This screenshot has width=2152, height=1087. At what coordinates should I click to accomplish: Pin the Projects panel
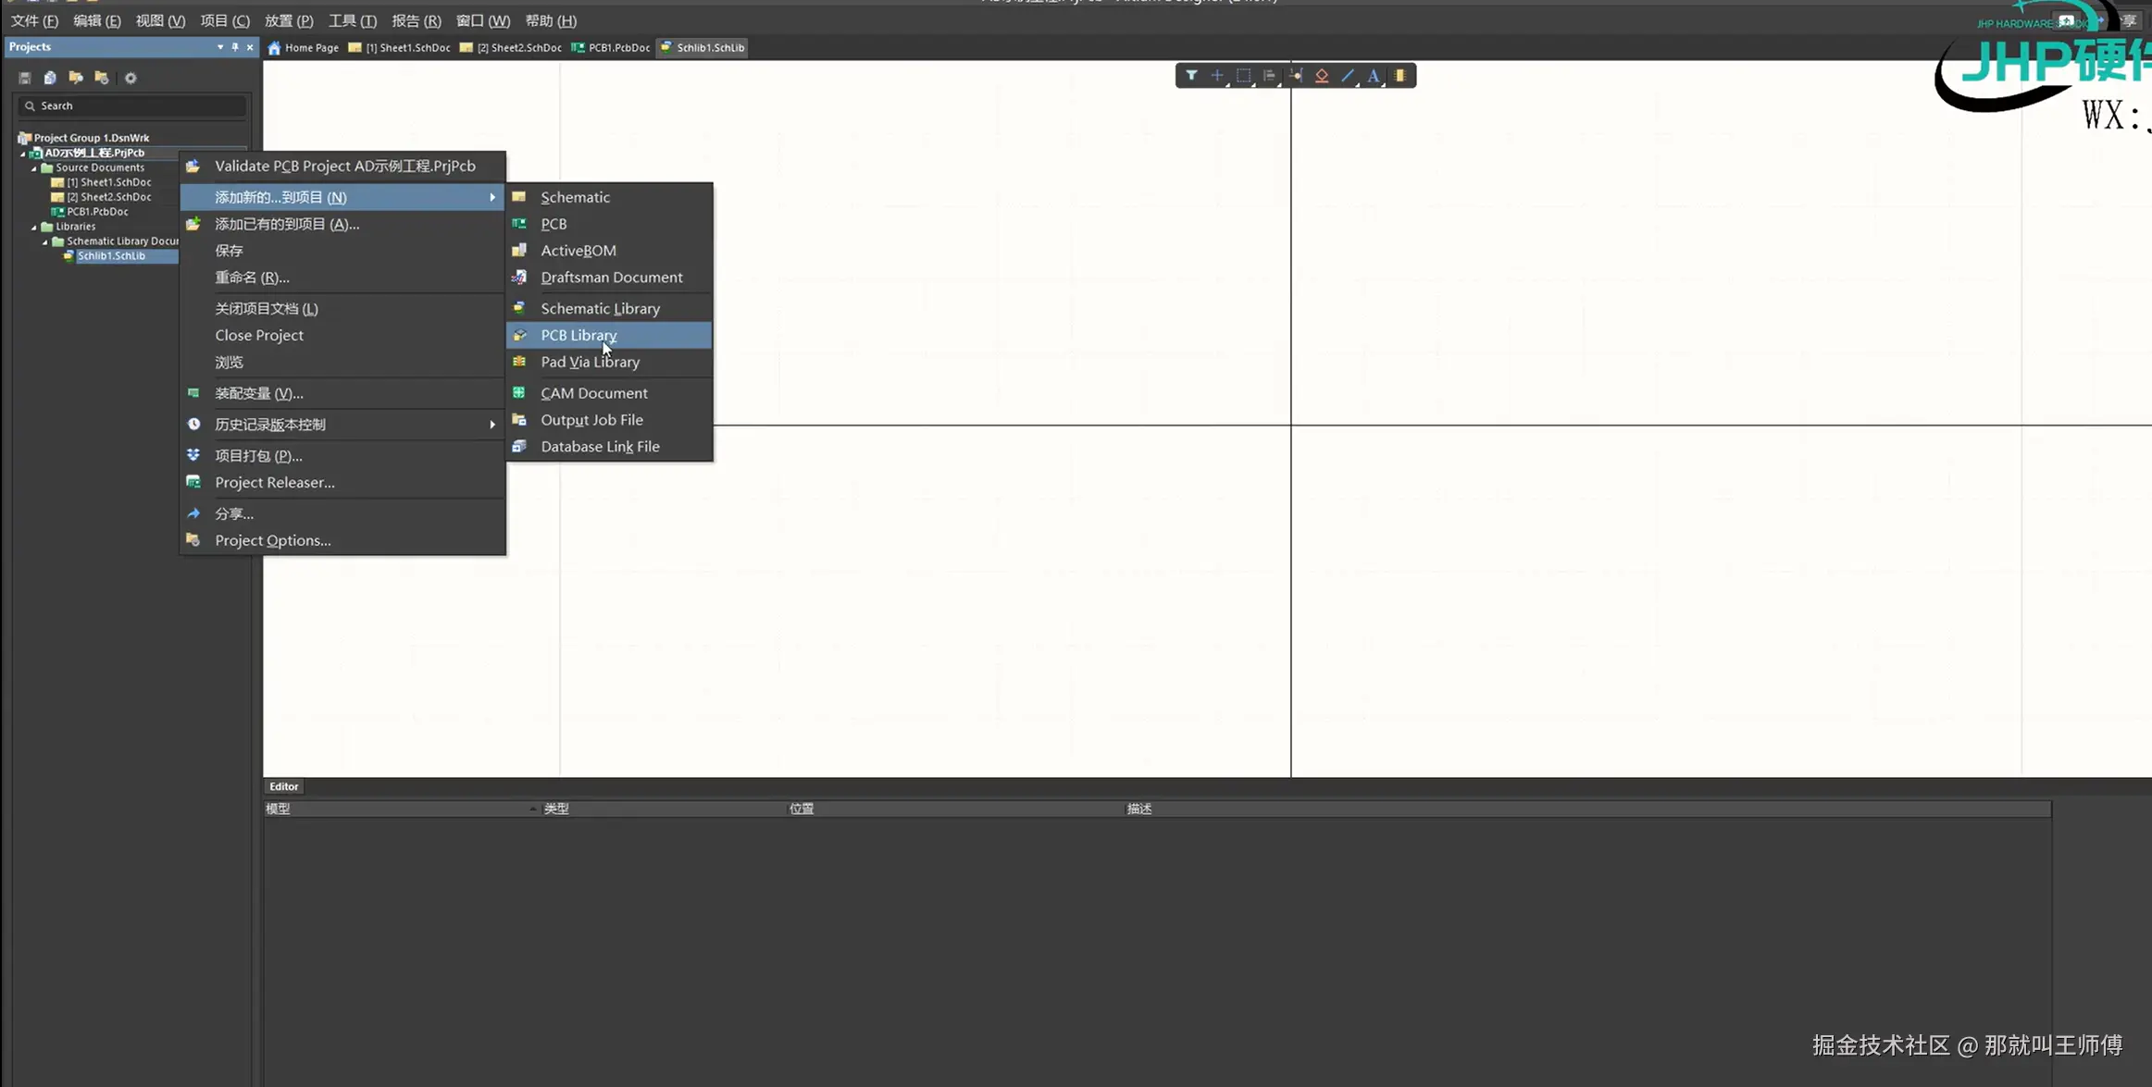click(x=235, y=47)
